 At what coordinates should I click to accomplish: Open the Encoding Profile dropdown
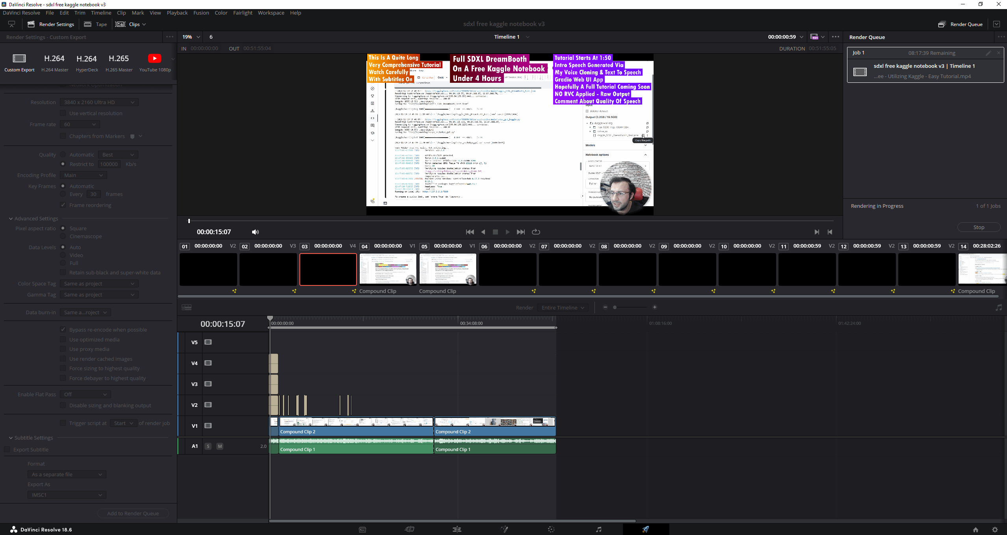click(x=83, y=175)
